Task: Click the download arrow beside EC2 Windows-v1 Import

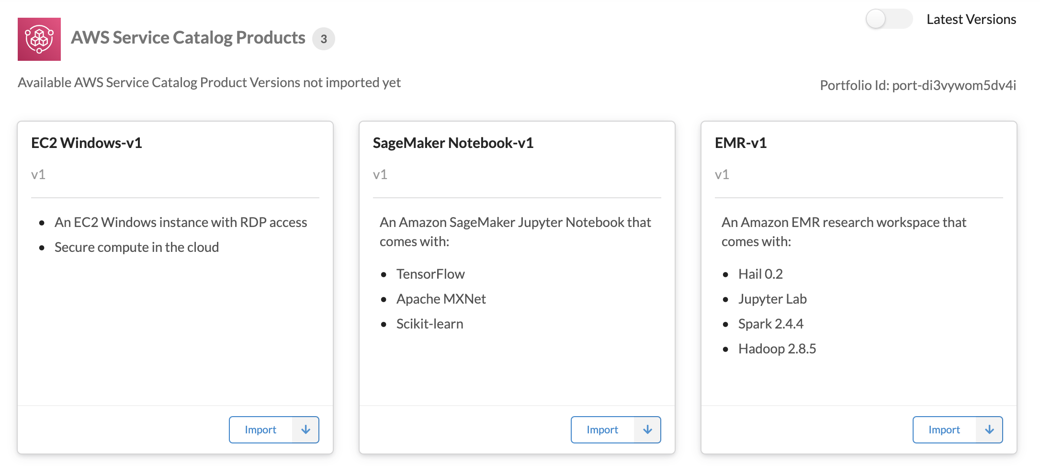Action: point(306,430)
